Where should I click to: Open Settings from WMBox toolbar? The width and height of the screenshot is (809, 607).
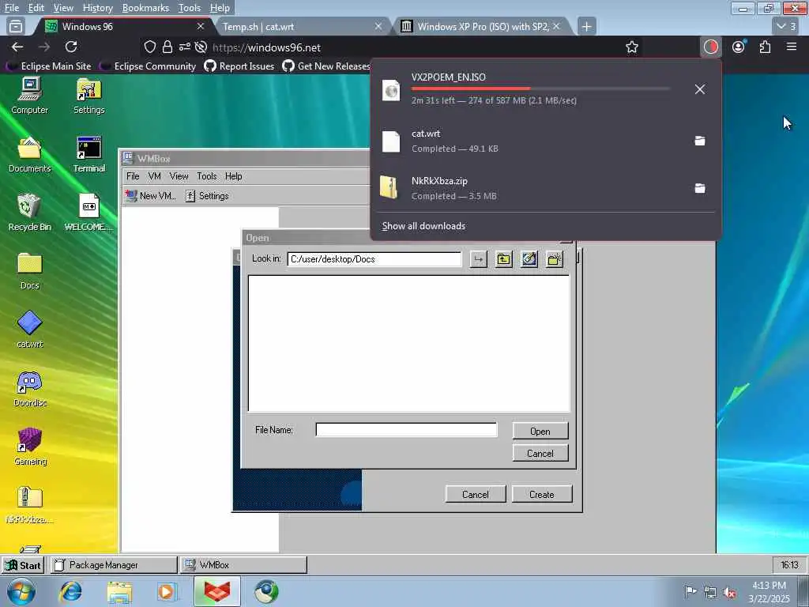pyautogui.click(x=207, y=196)
